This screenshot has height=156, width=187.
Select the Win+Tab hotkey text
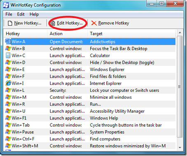[21, 125]
